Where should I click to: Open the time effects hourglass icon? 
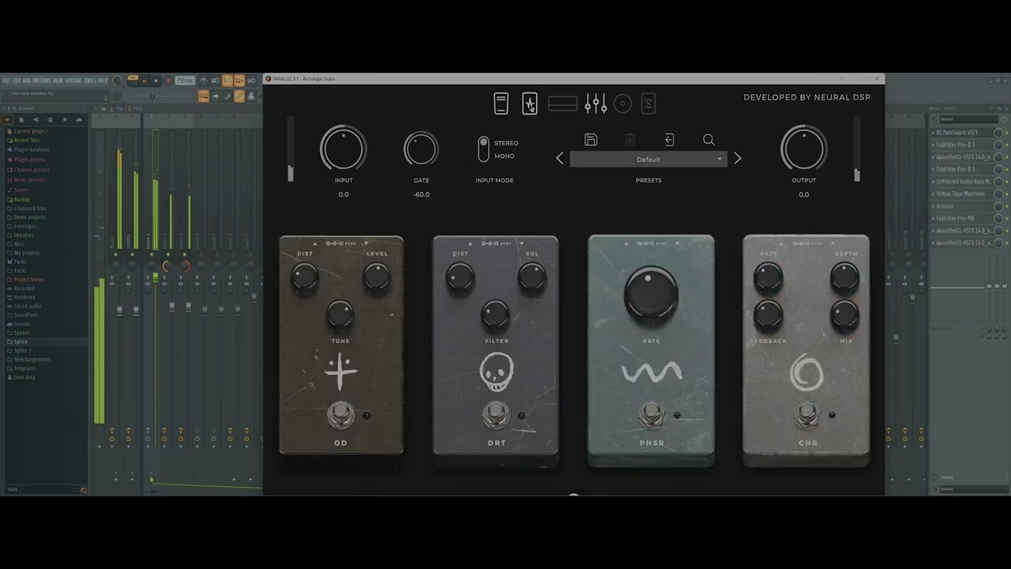pyautogui.click(x=648, y=104)
